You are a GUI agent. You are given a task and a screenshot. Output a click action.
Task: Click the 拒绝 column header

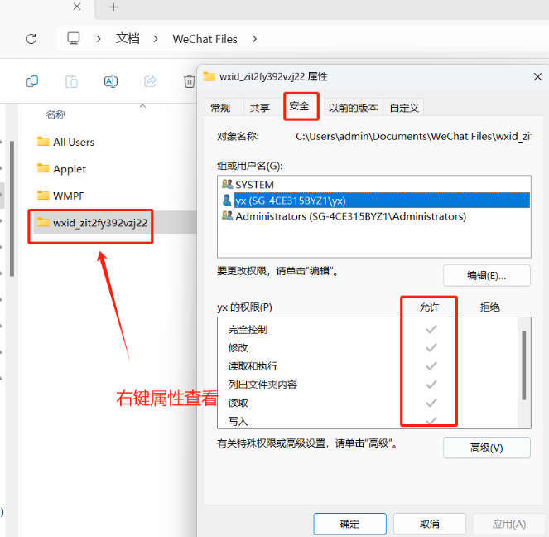[490, 307]
